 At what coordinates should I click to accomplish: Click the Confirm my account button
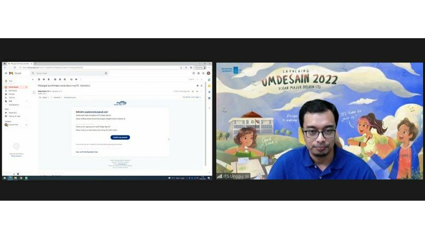point(120,138)
